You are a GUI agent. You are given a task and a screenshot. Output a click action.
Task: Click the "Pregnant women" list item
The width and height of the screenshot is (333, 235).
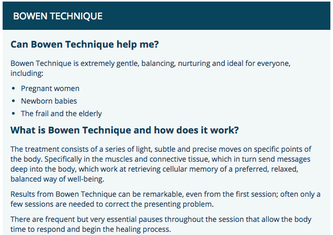click(50, 88)
